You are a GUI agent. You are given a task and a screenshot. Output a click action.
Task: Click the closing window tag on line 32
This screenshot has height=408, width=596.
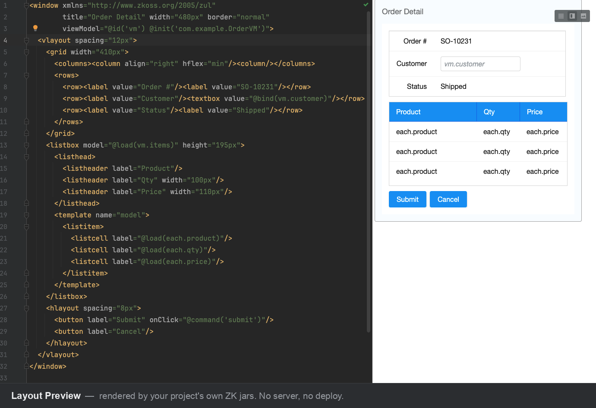coord(48,366)
